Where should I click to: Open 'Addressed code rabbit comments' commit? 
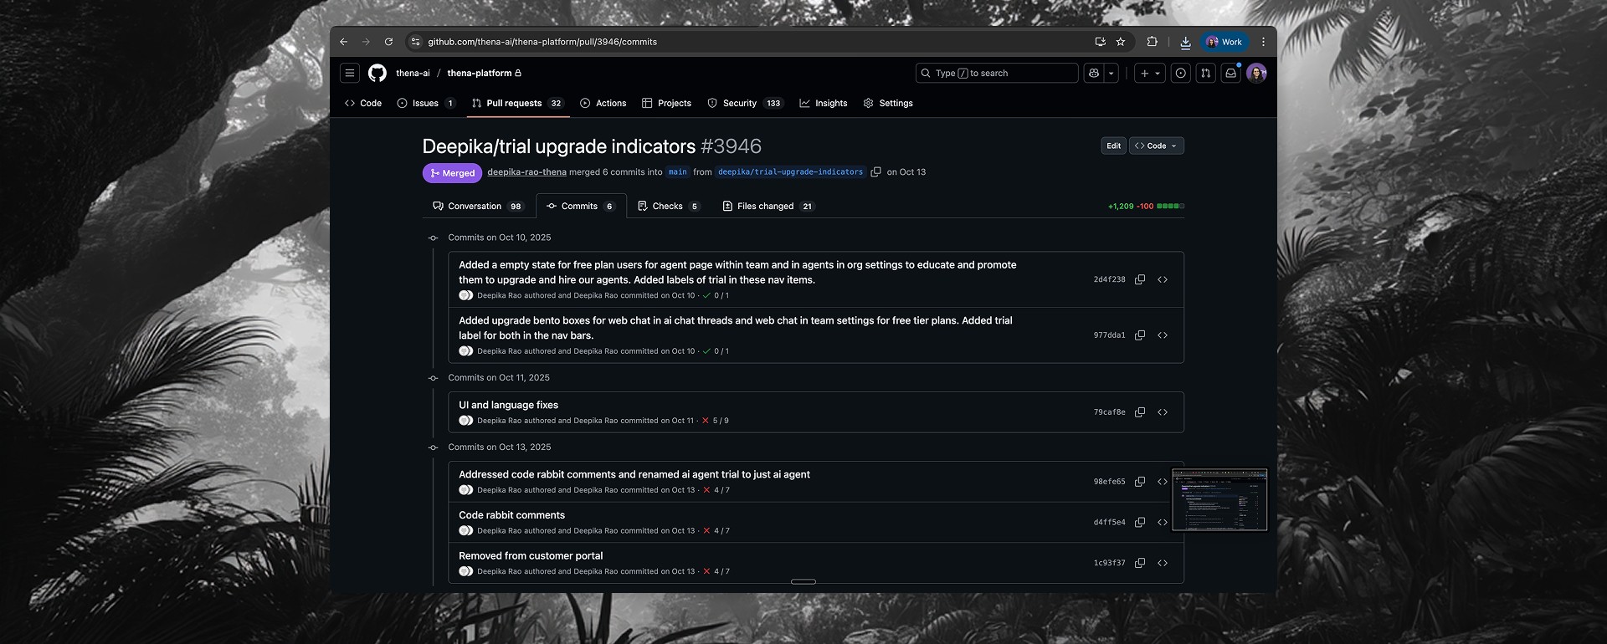634,474
